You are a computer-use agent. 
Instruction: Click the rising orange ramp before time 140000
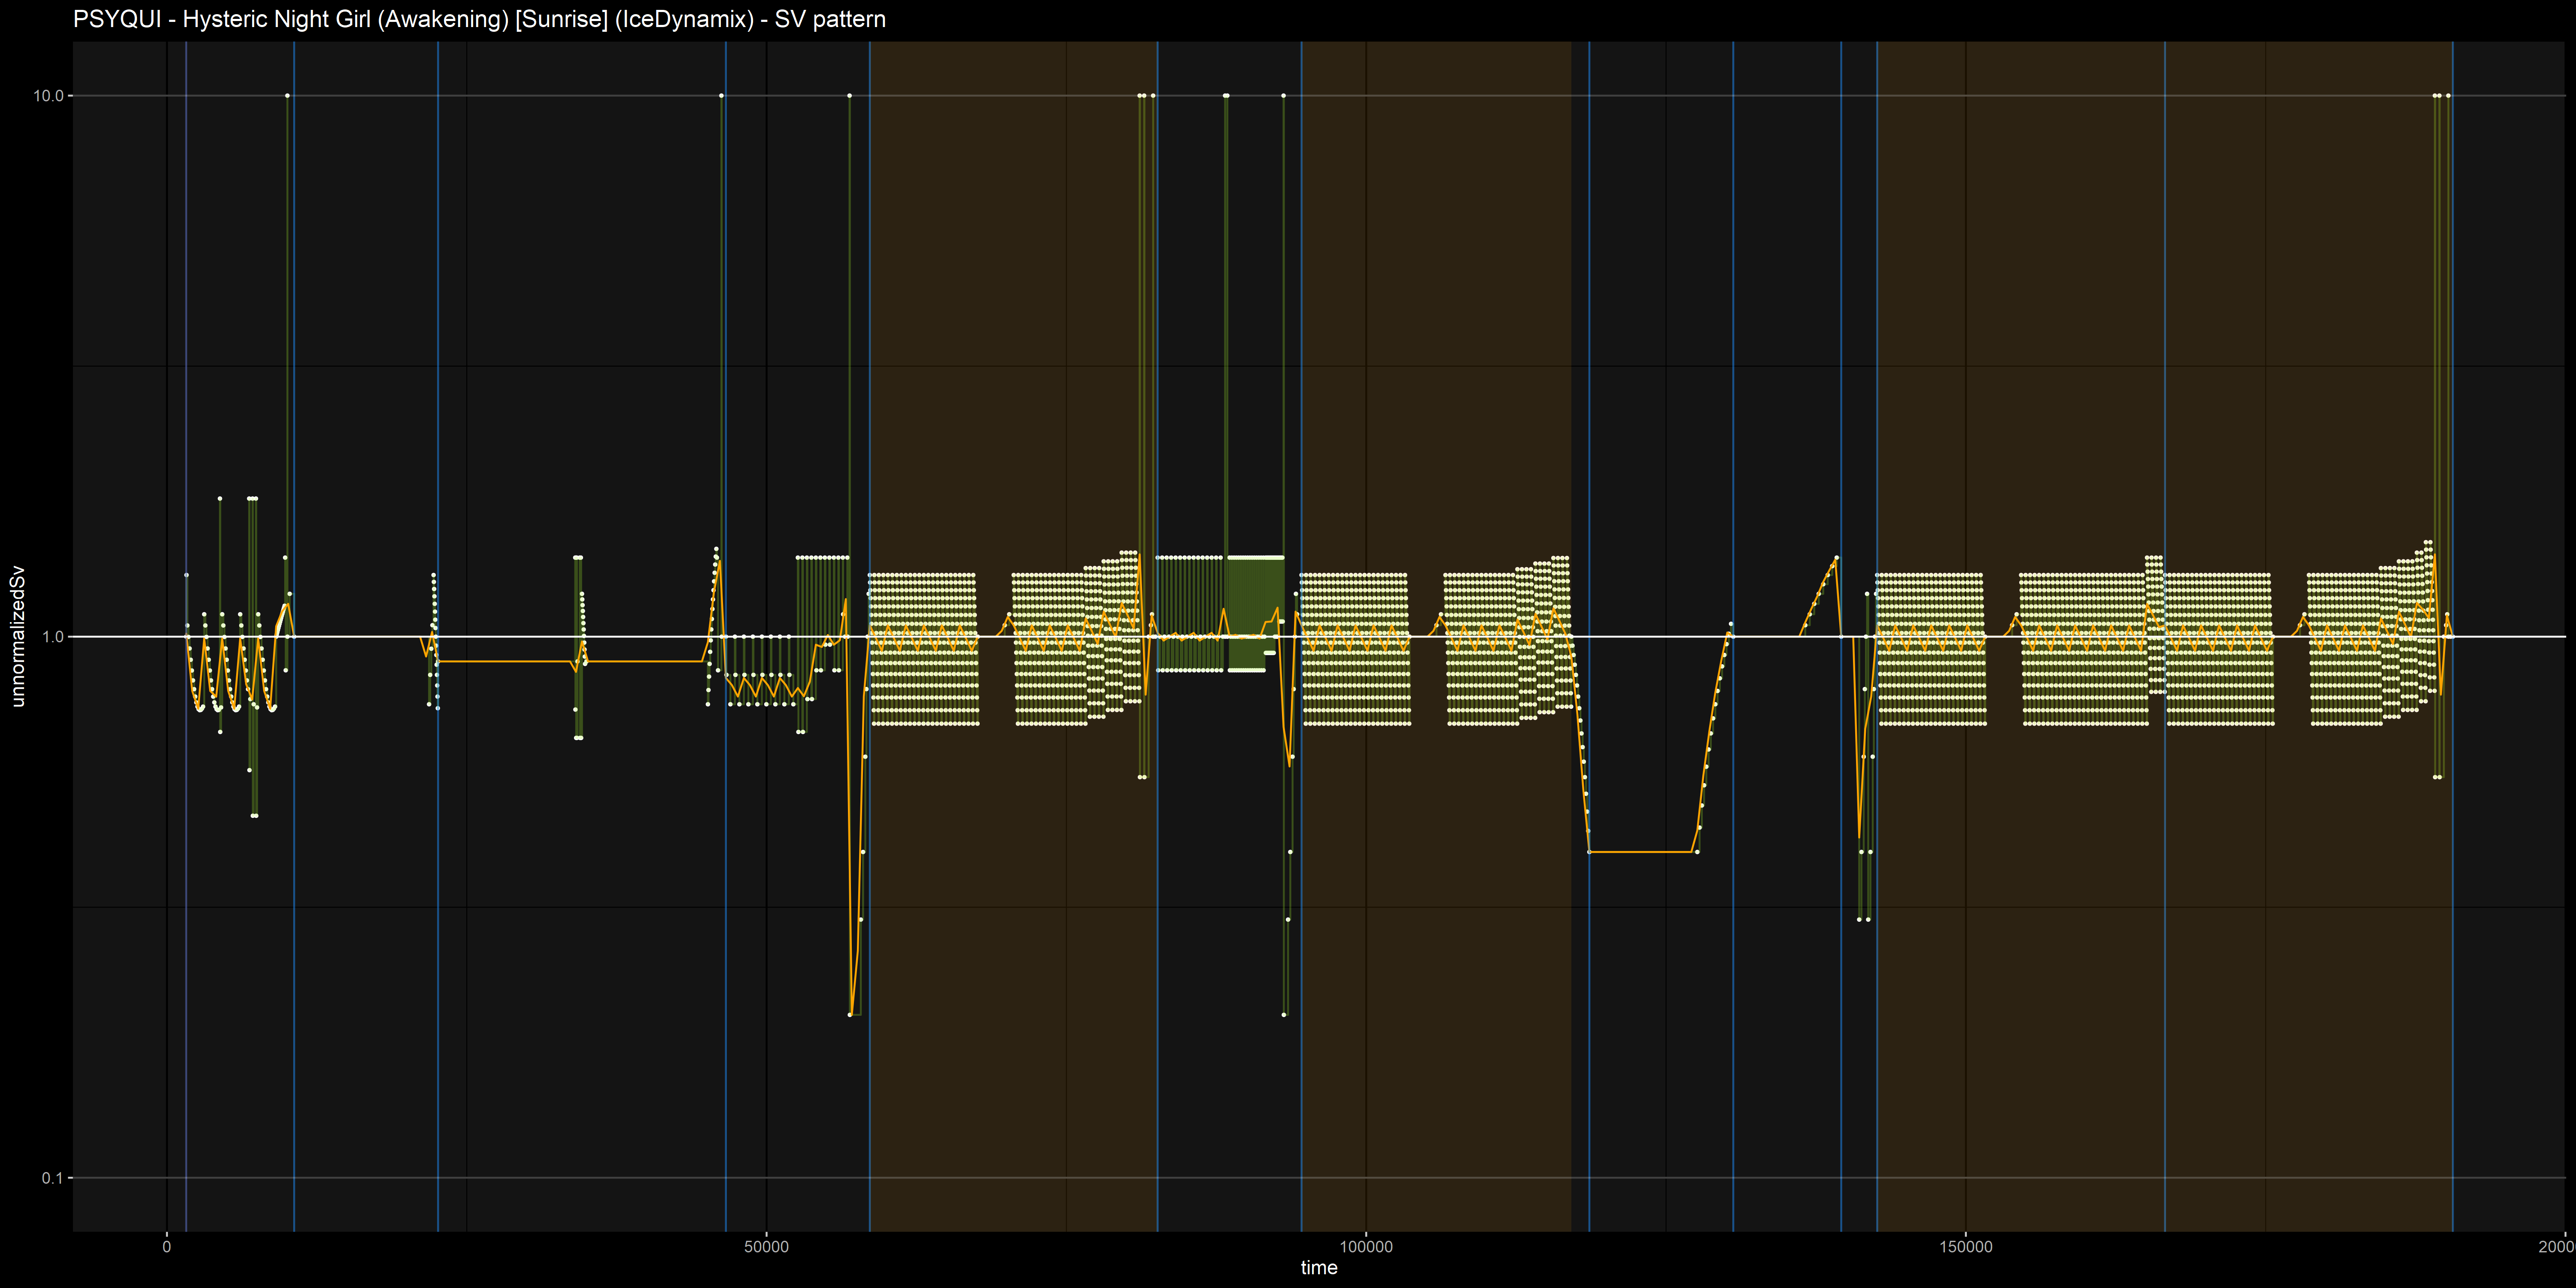[x=1818, y=597]
